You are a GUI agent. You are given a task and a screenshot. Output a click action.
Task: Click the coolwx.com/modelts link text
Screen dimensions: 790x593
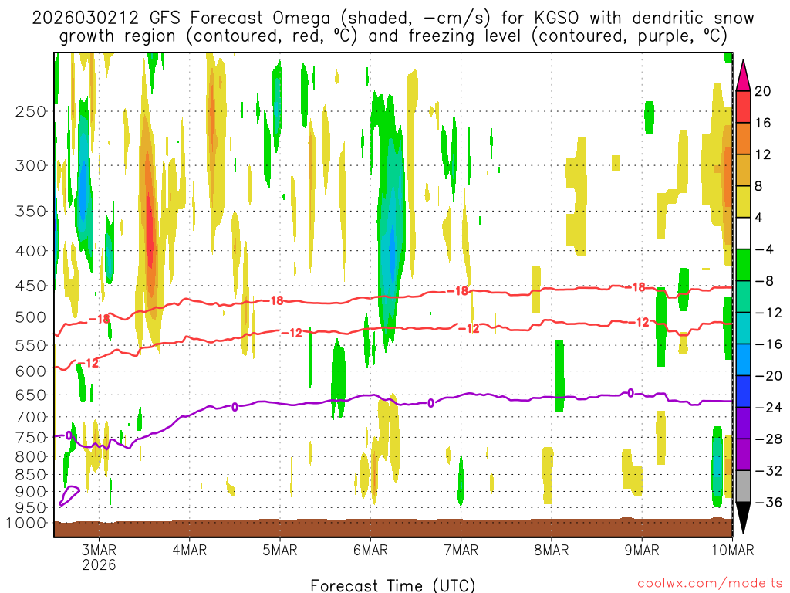click(710, 584)
